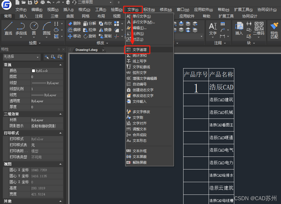
Task: Click the Undo arrow in quick access toolbar
Action: pyautogui.click(x=49, y=2)
